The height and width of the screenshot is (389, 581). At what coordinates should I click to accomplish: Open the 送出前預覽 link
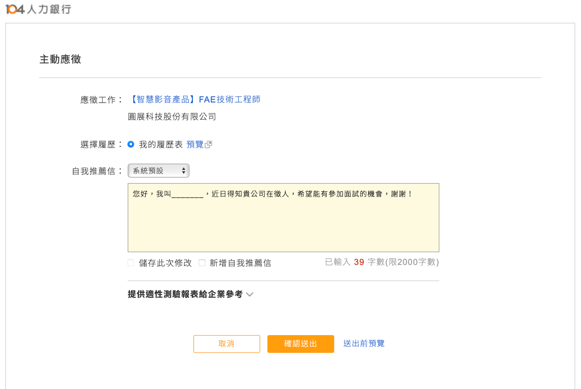tap(364, 344)
